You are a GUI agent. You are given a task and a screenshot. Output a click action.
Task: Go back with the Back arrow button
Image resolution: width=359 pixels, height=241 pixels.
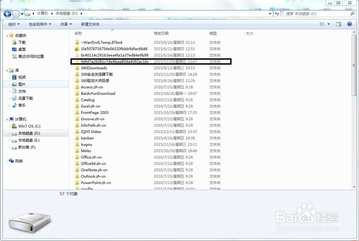7,14
